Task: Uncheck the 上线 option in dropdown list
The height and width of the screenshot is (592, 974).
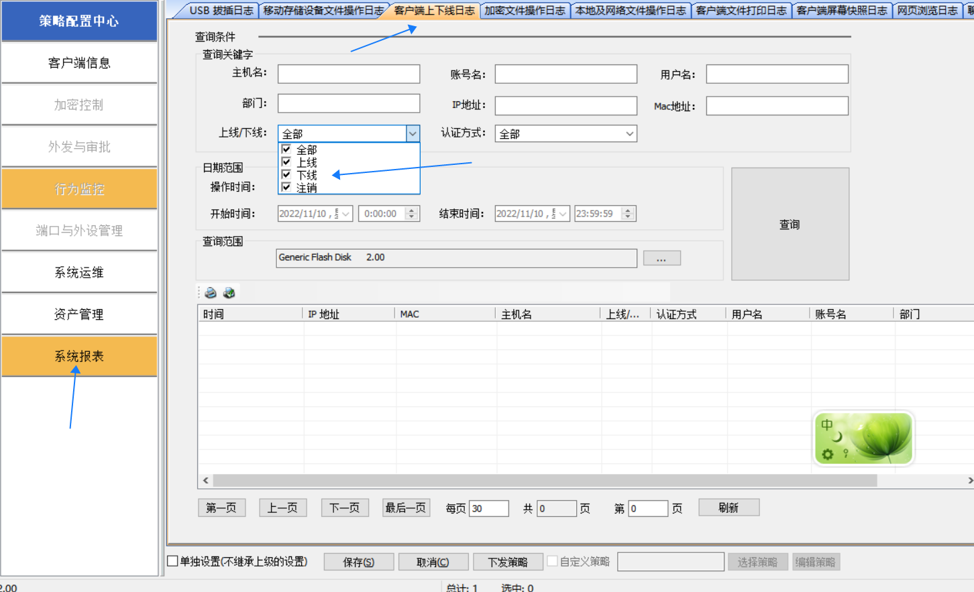Action: pyautogui.click(x=286, y=162)
